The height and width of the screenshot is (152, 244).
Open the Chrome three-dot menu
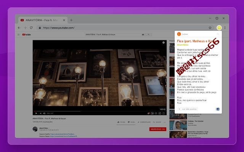[225, 28]
